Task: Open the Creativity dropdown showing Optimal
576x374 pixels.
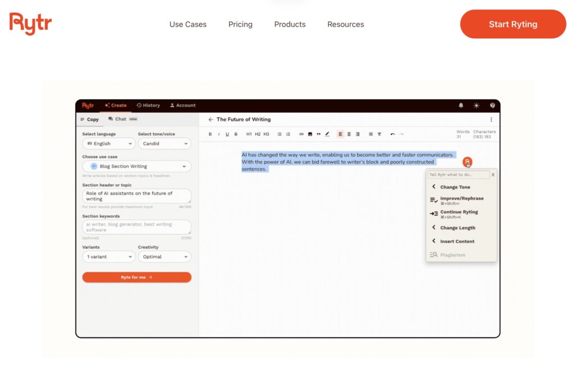Action: (165, 257)
